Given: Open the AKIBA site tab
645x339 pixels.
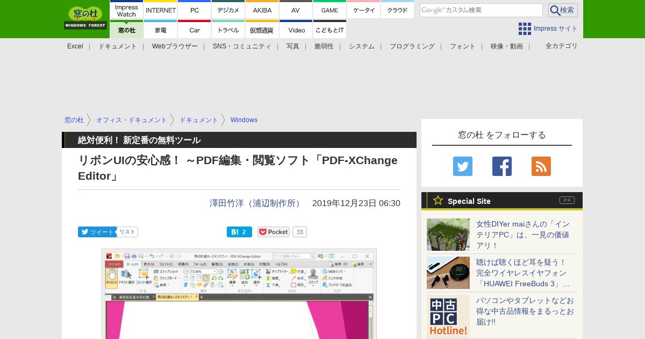Looking at the screenshot, I should 262,10.
